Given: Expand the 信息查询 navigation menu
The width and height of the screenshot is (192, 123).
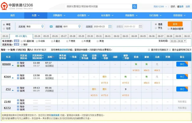Looking at the screenshot, I should coord(179,15).
